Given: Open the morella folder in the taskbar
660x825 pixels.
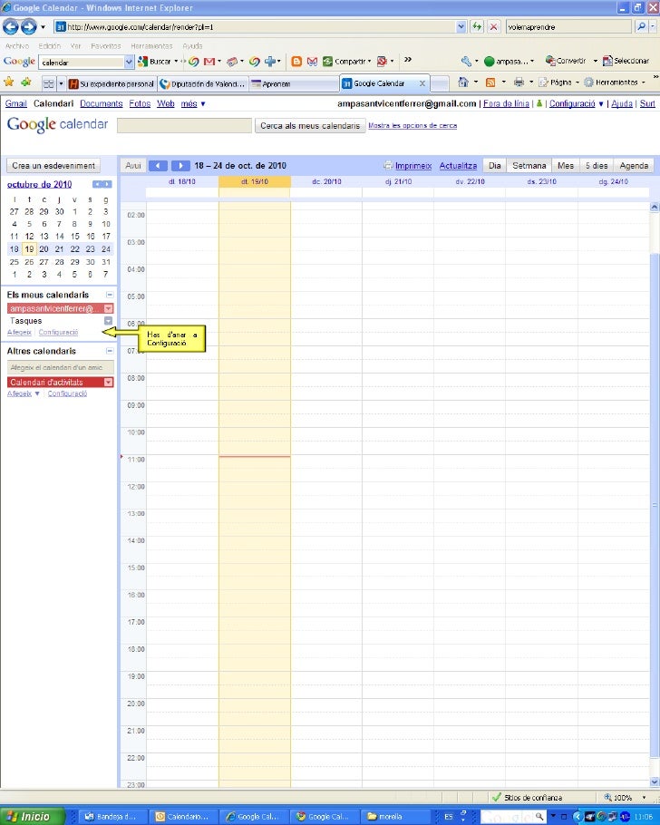Looking at the screenshot, I should [x=391, y=817].
